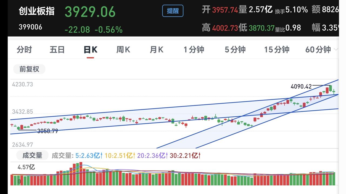Select the 1分钟 interval tab

coord(194,50)
